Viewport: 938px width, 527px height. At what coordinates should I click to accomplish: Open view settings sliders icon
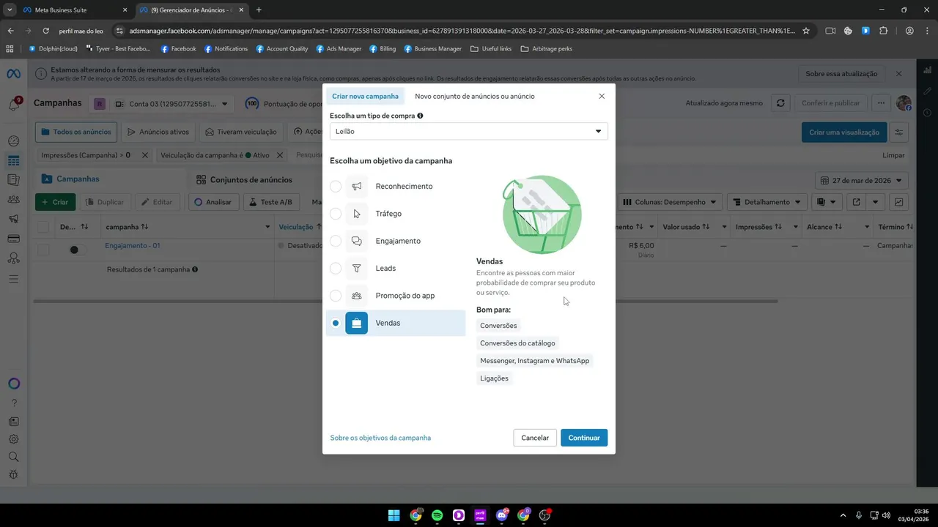(x=898, y=132)
